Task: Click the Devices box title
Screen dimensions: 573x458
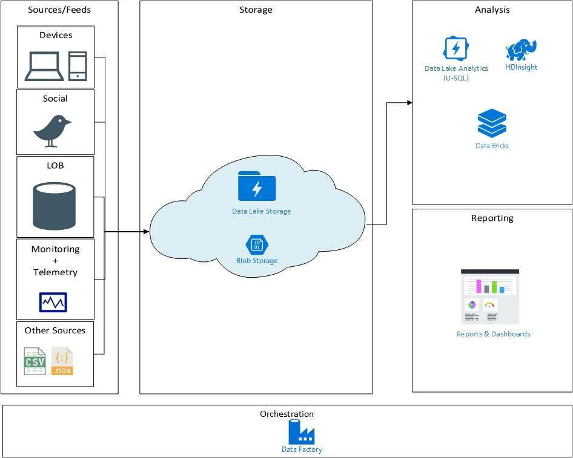Action: tap(56, 35)
